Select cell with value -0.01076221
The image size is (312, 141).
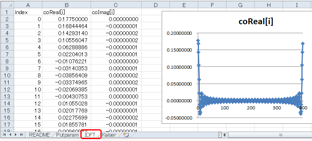click(x=66, y=61)
